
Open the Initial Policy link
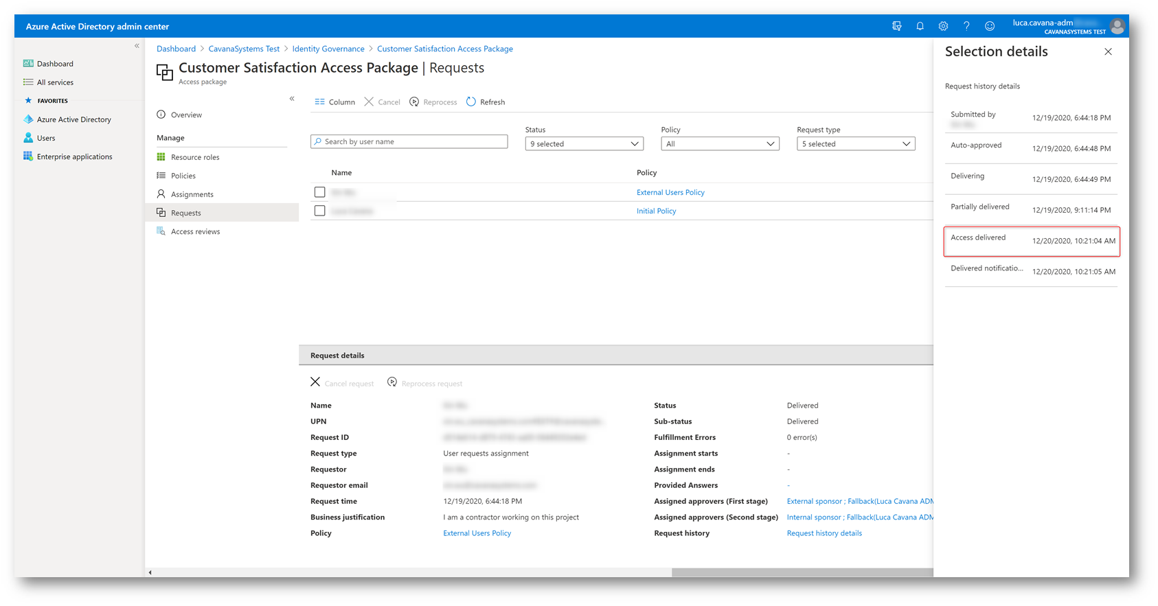[656, 211]
